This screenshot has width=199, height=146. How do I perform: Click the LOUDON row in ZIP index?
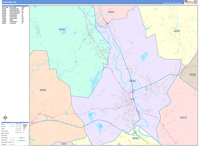13,24
